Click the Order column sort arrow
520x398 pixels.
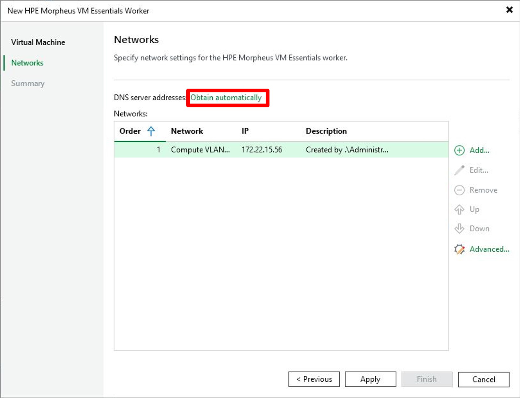click(151, 131)
